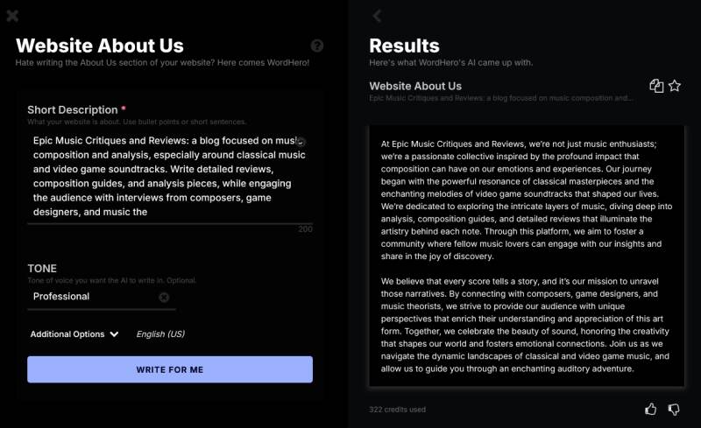Open the help question mark icon
This screenshot has height=428, width=701.
317,46
